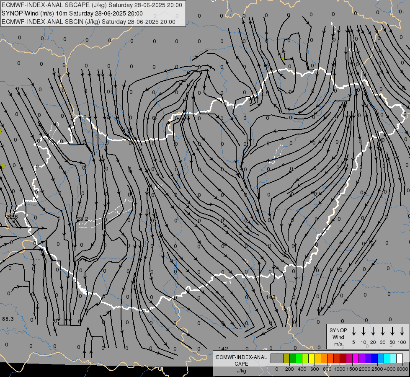410x377 pixels.
Task: Click the J/kg unit label in legend
Action: [241, 371]
